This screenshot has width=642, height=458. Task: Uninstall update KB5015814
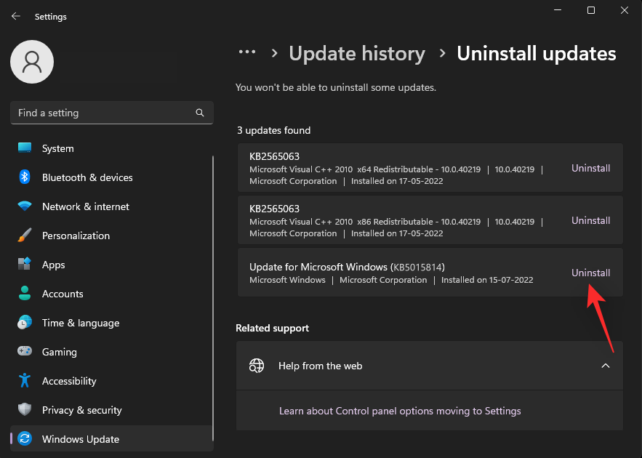click(590, 273)
